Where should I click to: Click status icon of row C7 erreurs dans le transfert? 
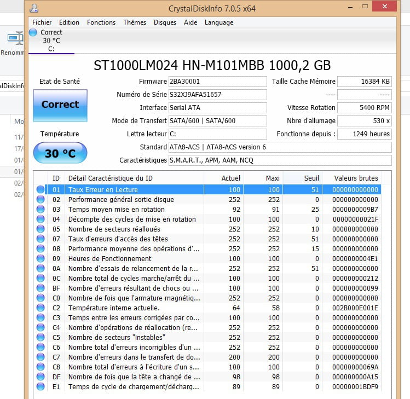[41, 357]
